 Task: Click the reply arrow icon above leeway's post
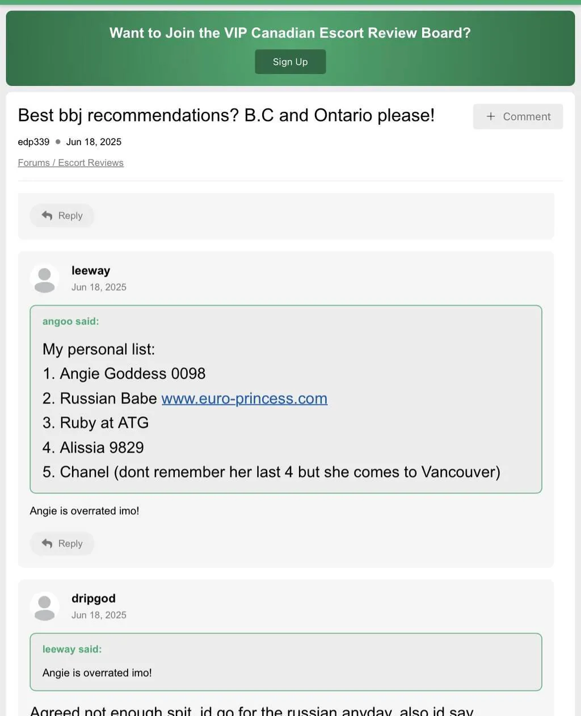point(47,216)
